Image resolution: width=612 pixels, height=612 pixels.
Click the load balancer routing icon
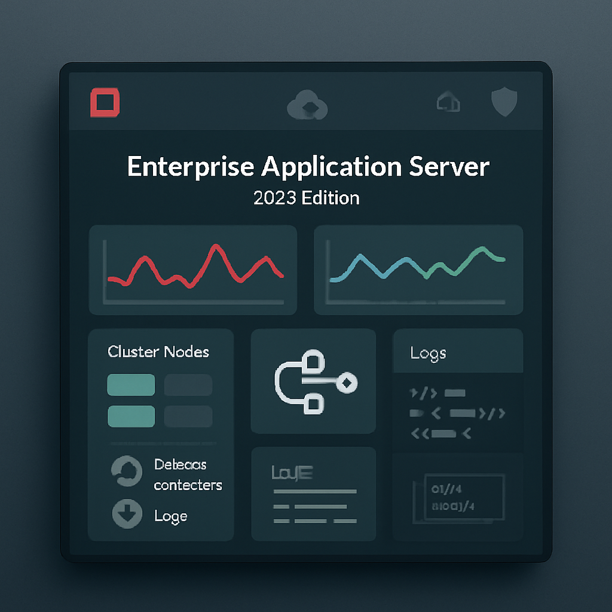313,381
